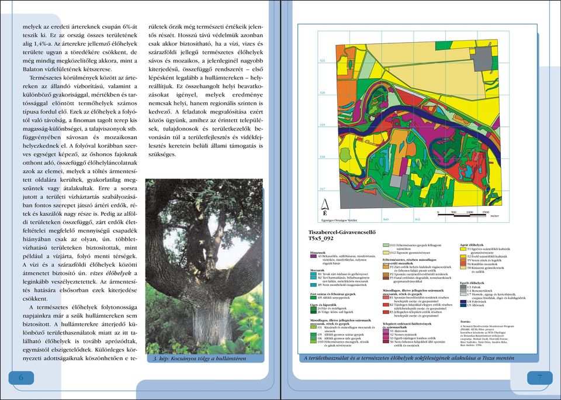561x400 pixels.
Task: Click the pale green O11 legend swatch
Action: pos(386,245)
